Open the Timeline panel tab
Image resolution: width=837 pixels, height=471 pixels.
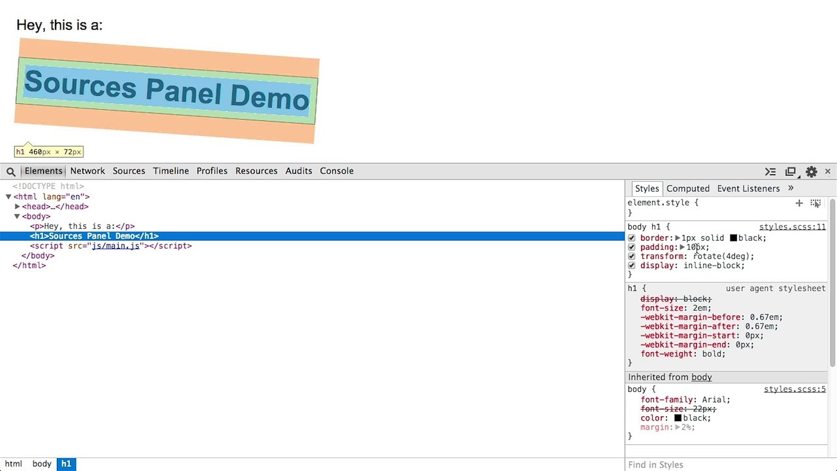(x=171, y=171)
